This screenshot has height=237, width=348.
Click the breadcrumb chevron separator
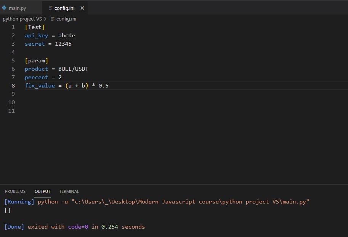45,19
